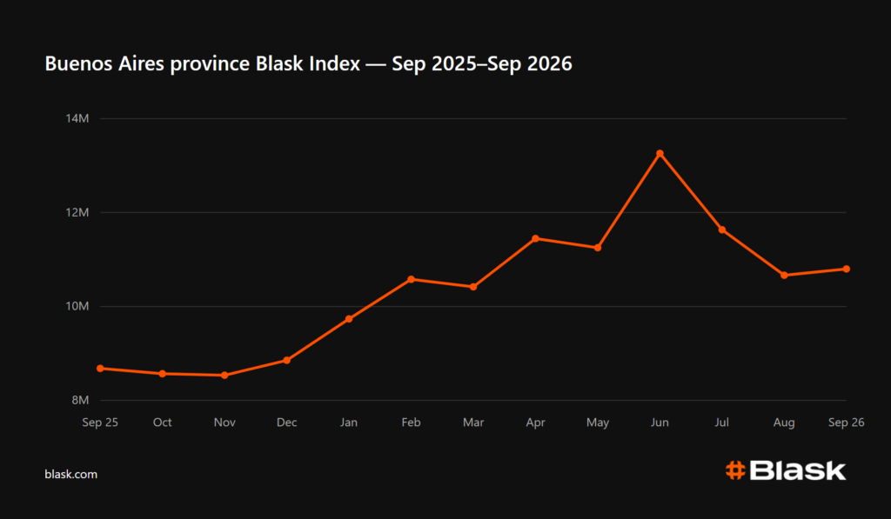Click the Jun x-axis label

(x=660, y=423)
